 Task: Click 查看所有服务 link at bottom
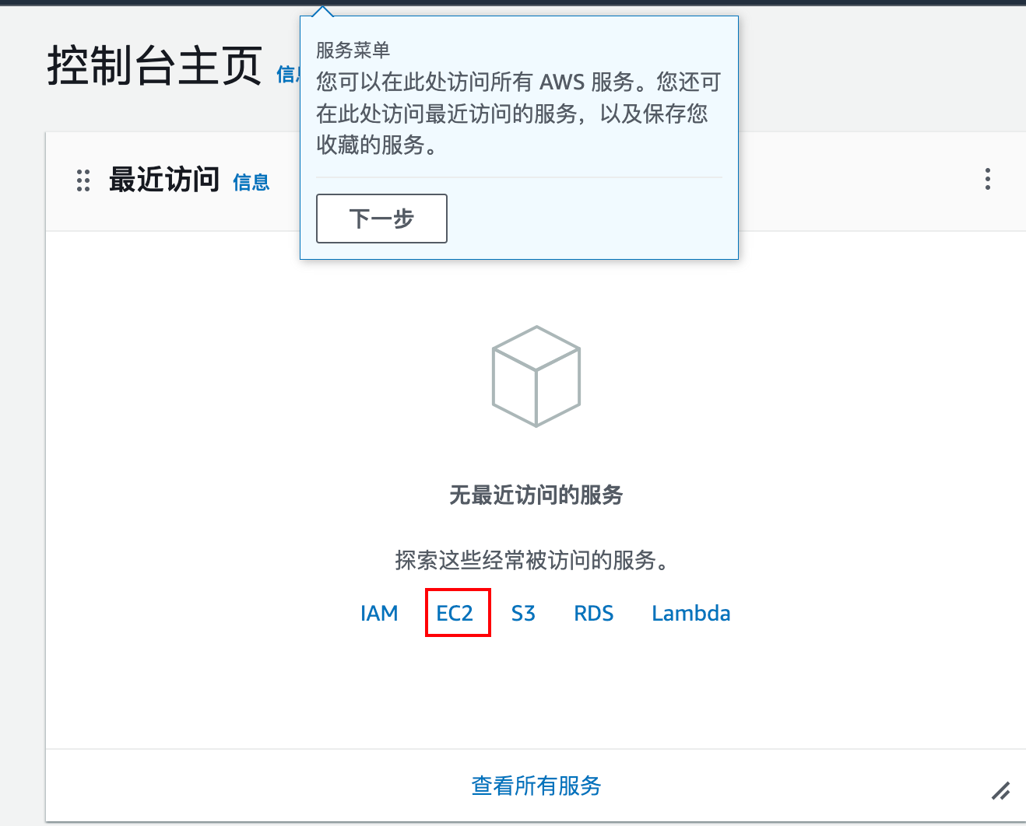click(536, 786)
